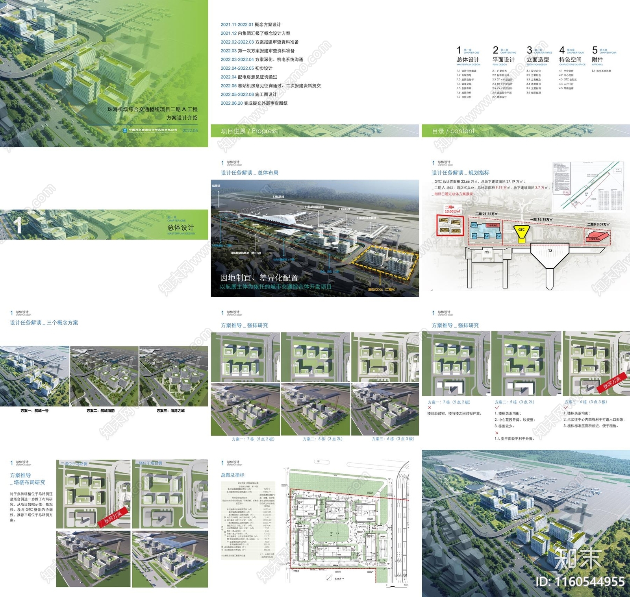
Task: Select chapter 2 平面设计 heading
Action: pos(504,60)
